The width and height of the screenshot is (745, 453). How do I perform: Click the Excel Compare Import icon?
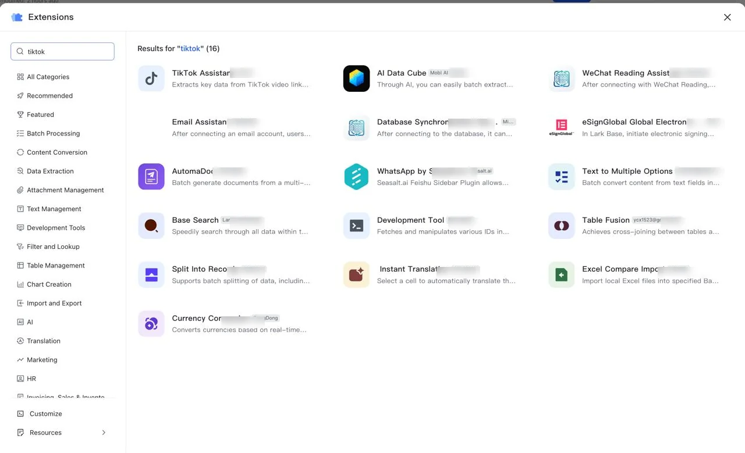pyautogui.click(x=562, y=274)
